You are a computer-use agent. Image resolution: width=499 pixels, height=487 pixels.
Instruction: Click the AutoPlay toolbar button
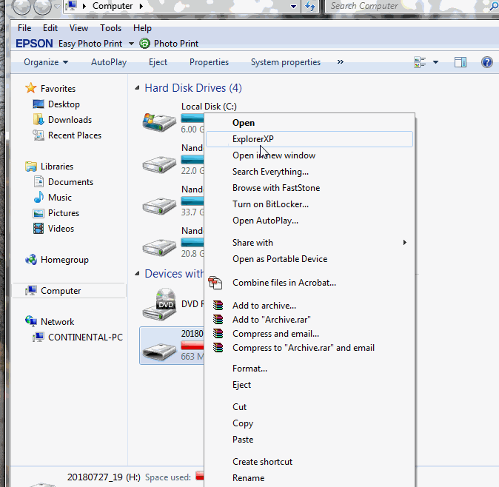tap(109, 62)
